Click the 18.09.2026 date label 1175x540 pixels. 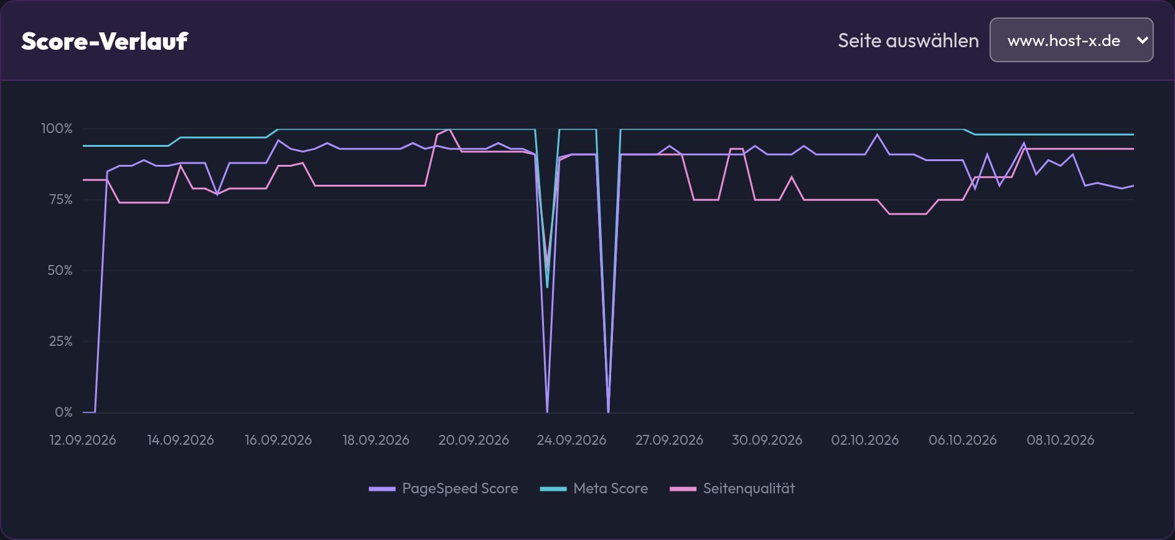[376, 440]
